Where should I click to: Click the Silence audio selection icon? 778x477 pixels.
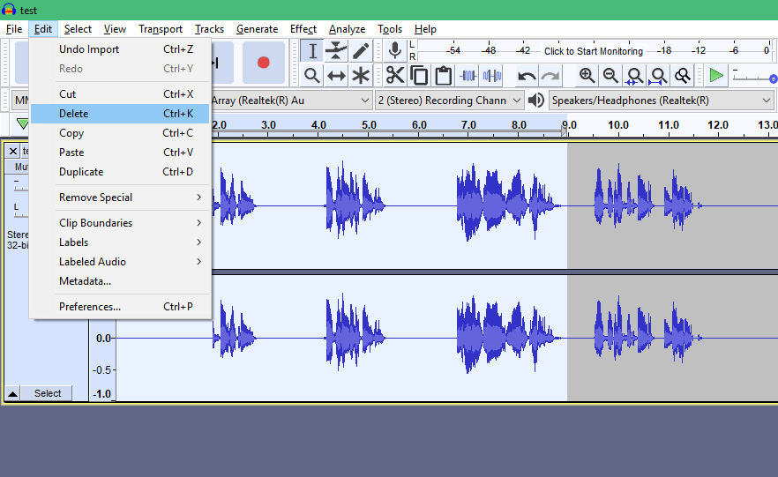pyautogui.click(x=491, y=76)
